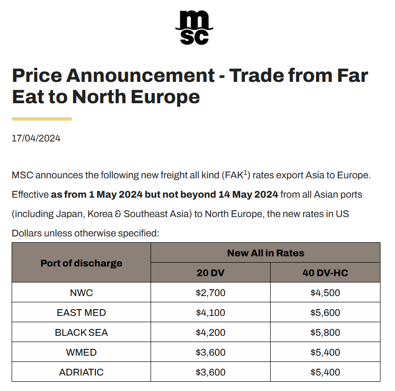Screen dimensions: 395x391
Task: Click NWC 20 DV rate $2,700
Action: 211,293
